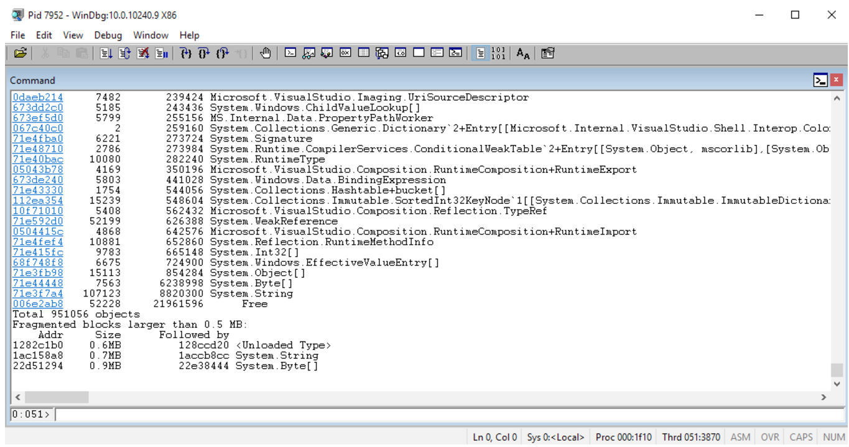The height and width of the screenshot is (447, 849).
Task: Click the OVR status bar indicator
Action: coord(770,437)
